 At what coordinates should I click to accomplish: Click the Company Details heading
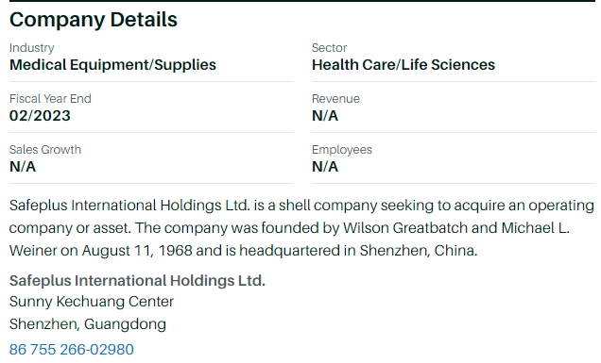click(94, 20)
